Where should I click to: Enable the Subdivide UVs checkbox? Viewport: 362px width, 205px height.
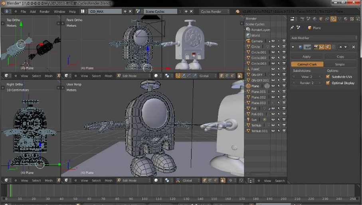tap(328, 77)
